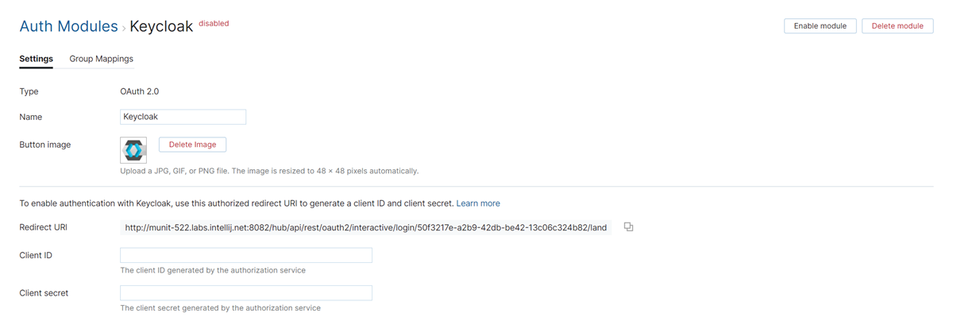Select the OAuth 2.0 type value
The image size is (953, 321).
140,91
